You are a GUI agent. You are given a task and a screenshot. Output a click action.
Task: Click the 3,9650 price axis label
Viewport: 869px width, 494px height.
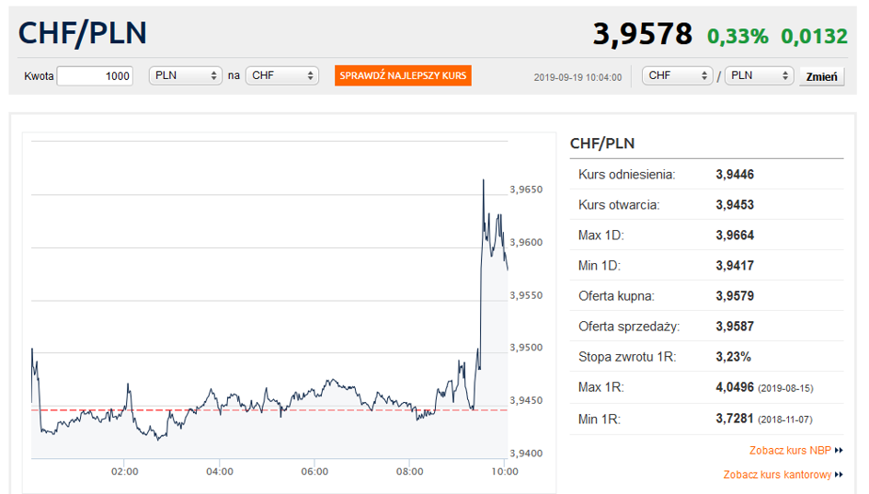526,190
